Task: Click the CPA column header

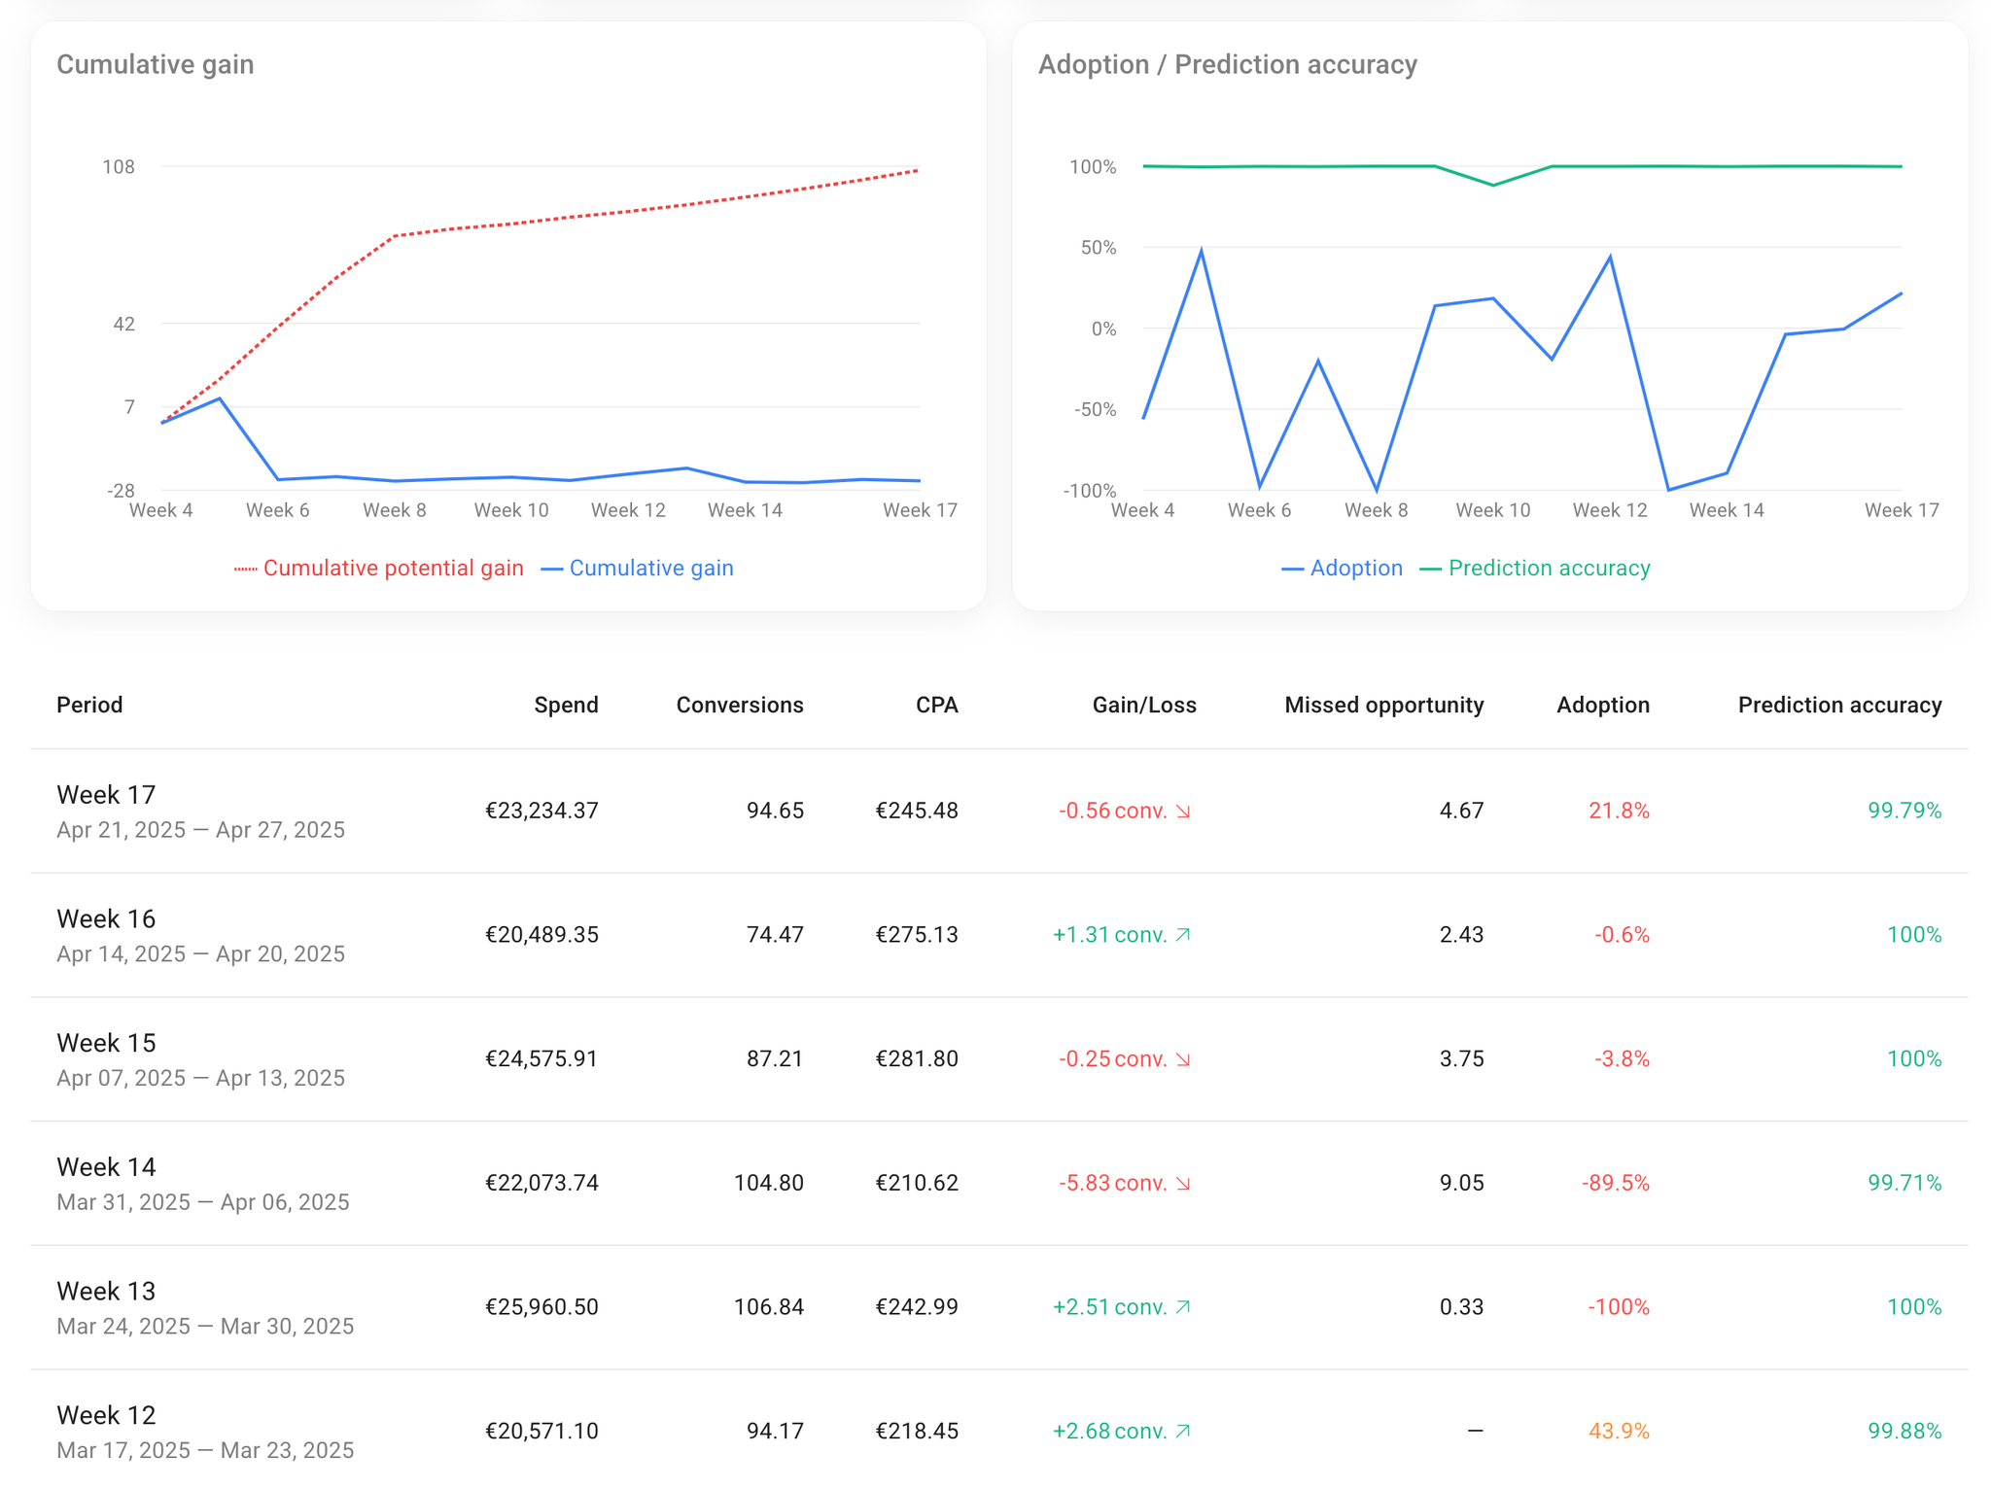Action: [936, 705]
